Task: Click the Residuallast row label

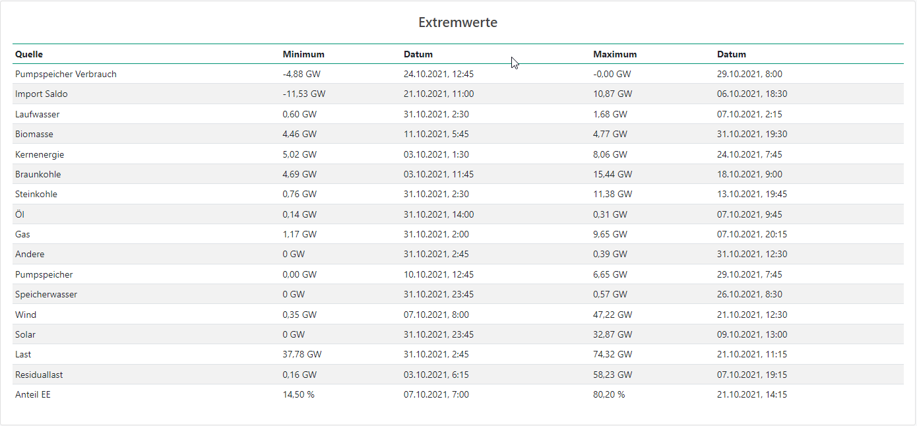Action: [x=39, y=375]
